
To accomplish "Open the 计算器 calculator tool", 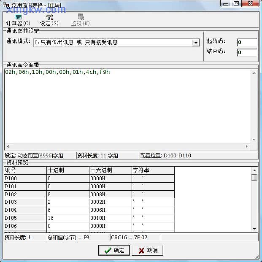I will (x=18, y=20).
